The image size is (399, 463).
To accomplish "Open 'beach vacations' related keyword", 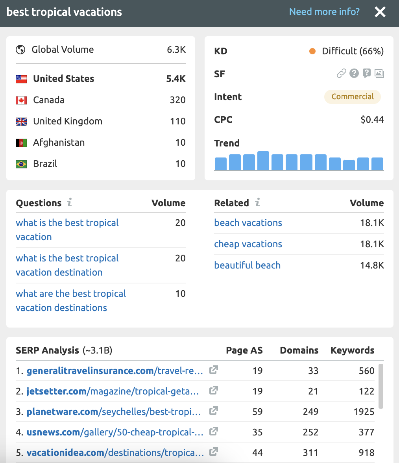I will tap(248, 223).
